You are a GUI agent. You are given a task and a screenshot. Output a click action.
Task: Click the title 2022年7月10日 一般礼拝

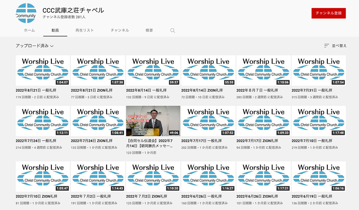pos(312,141)
